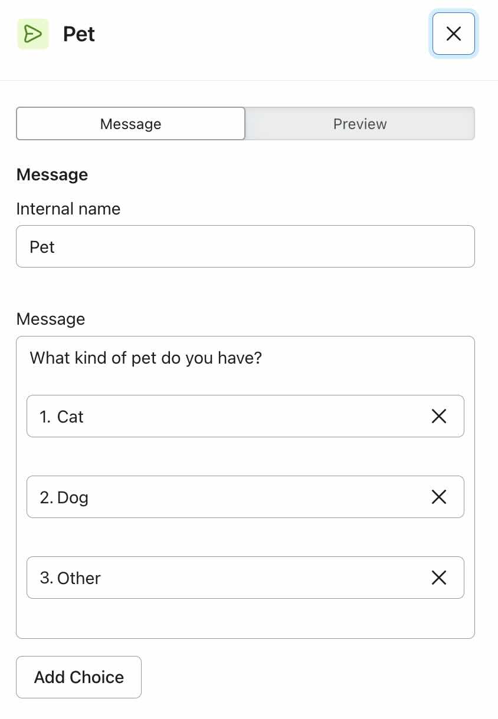Click the question text about pet kind
The width and height of the screenshot is (498, 719).
point(146,358)
